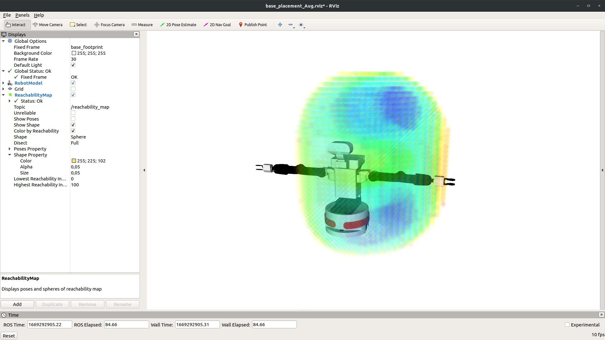Activate the Focus Camera tool
This screenshot has width=605, height=340.
click(109, 25)
